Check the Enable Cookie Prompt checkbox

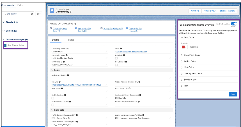tap(53, 105)
